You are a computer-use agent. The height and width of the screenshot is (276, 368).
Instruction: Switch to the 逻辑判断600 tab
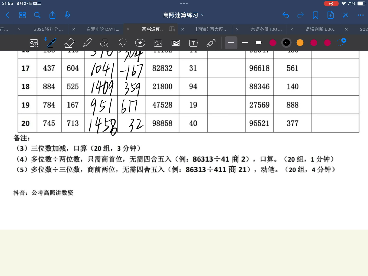point(321,29)
